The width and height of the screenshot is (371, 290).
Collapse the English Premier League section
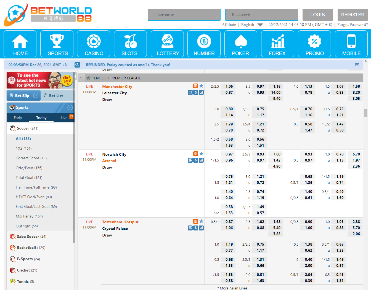point(81,78)
